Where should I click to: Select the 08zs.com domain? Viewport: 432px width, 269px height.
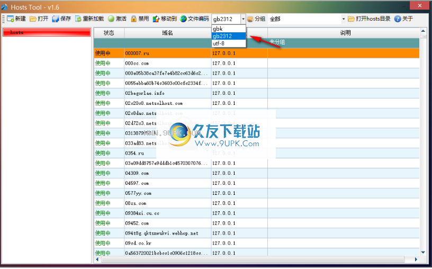[167, 203]
